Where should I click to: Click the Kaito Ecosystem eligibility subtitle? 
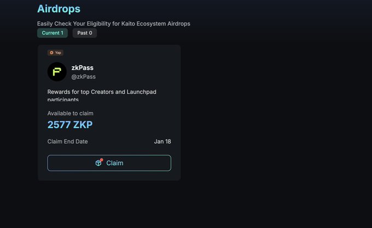pos(113,24)
